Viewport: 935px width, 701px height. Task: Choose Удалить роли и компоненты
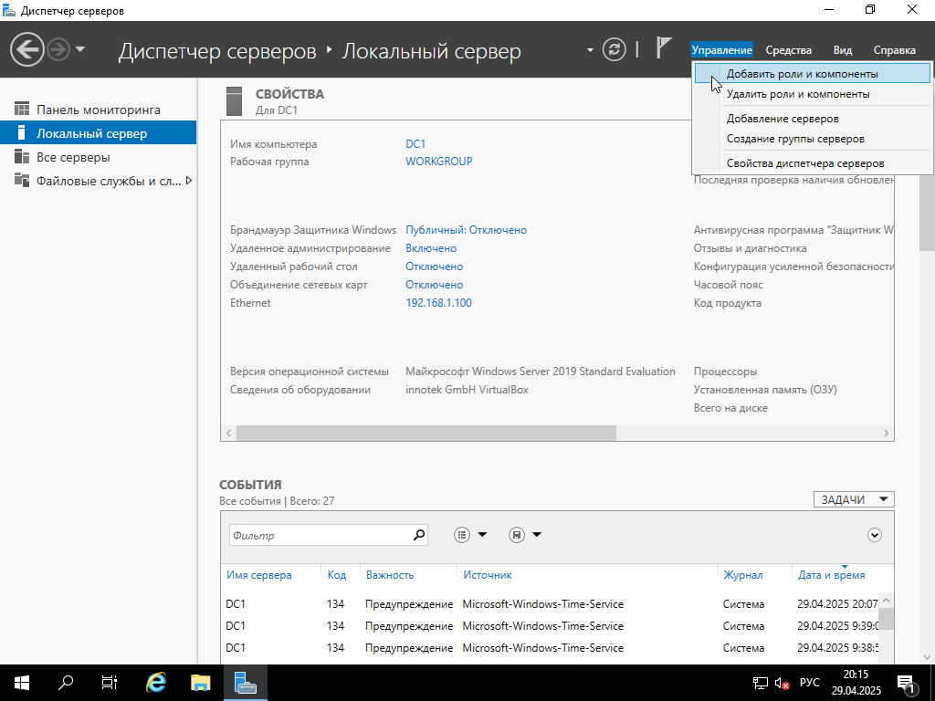click(x=812, y=94)
